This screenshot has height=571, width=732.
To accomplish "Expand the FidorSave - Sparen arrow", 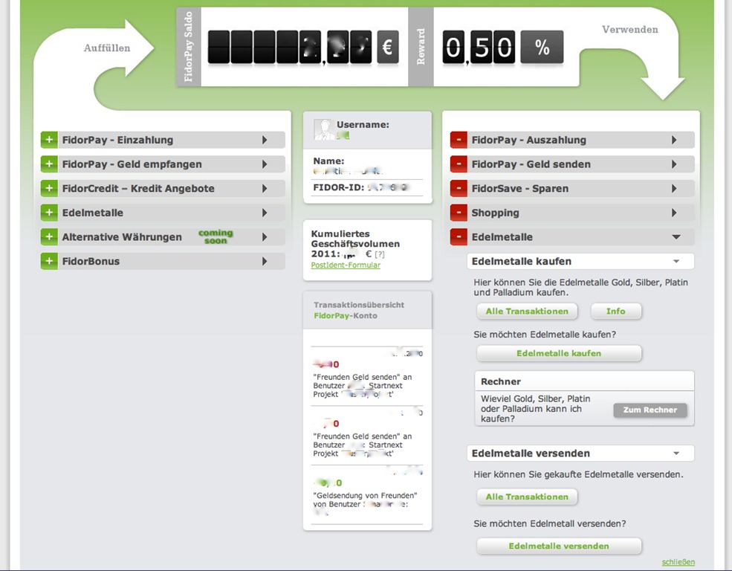I will (x=674, y=189).
